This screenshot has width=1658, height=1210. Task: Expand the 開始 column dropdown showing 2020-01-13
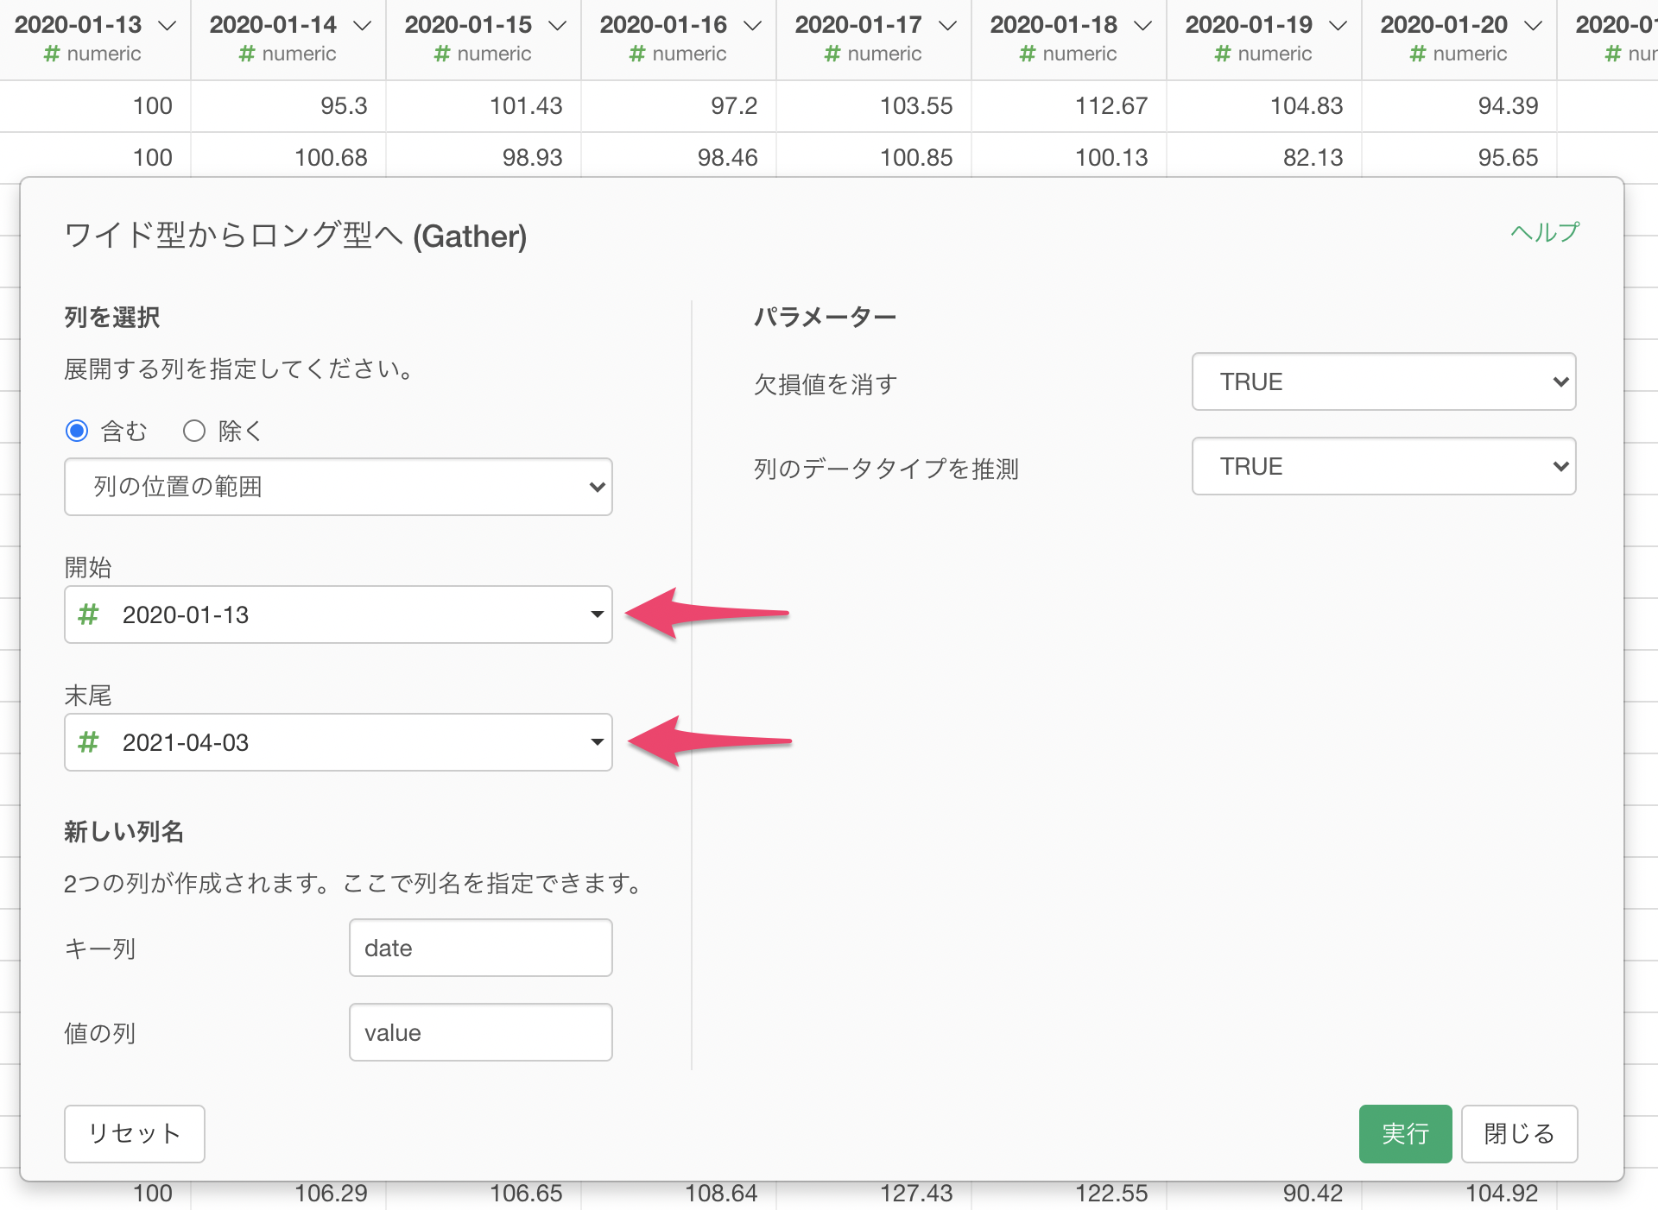click(x=338, y=614)
